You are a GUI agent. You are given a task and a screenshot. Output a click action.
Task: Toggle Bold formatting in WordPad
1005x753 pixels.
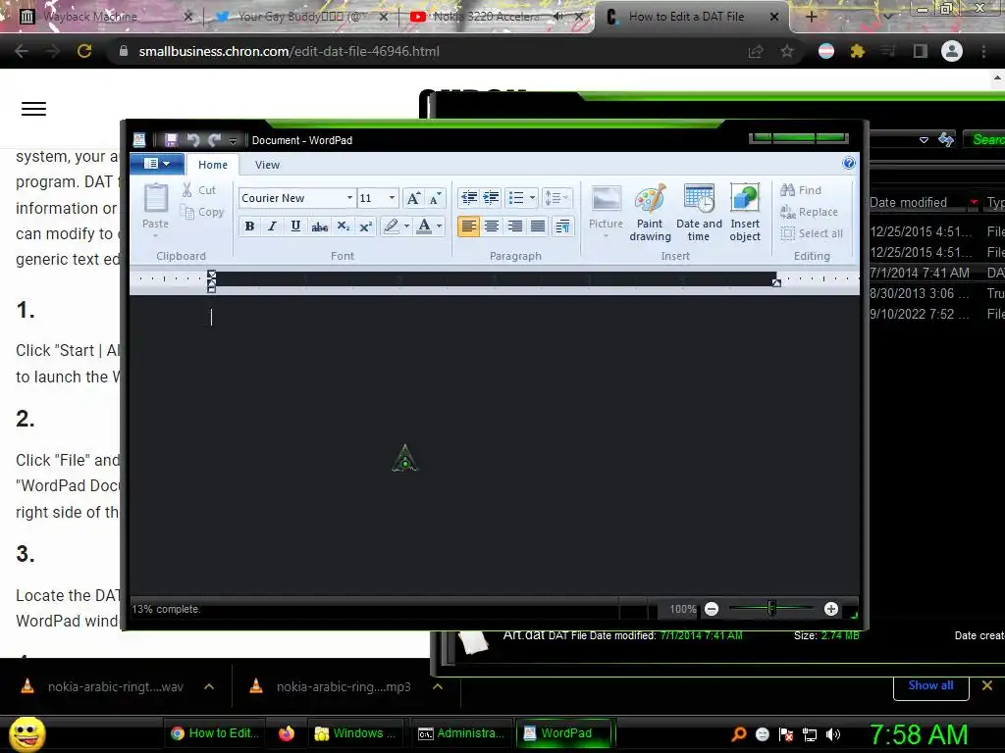[249, 226]
